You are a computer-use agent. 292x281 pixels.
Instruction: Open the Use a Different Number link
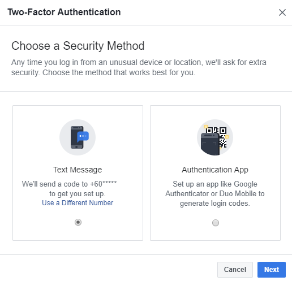[78, 203]
